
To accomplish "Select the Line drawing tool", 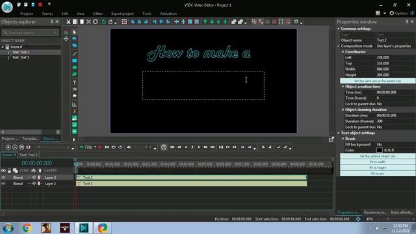I will [75, 54].
